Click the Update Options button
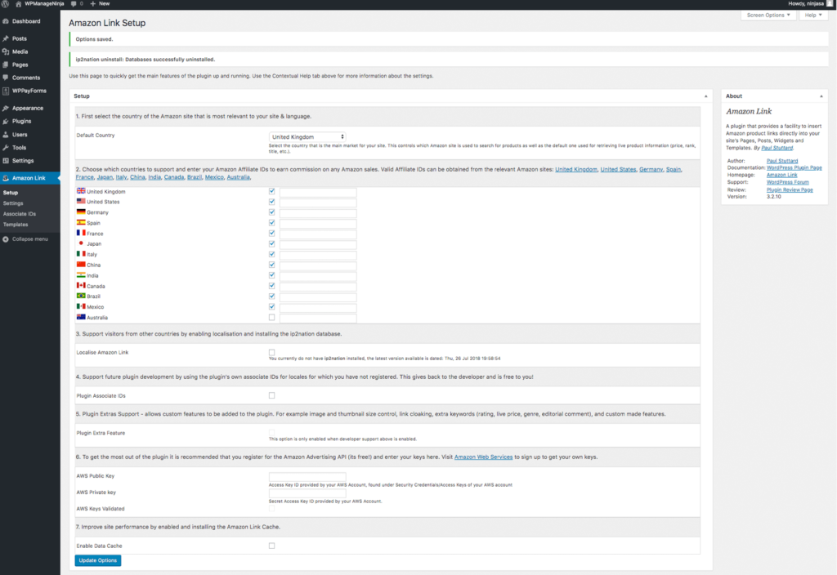This screenshot has width=837, height=575. point(98,560)
